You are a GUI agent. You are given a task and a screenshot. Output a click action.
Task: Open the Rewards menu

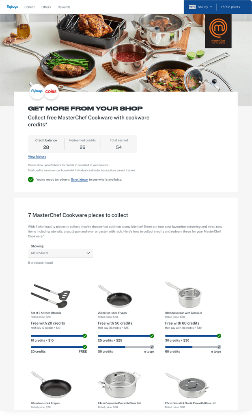[64, 7]
